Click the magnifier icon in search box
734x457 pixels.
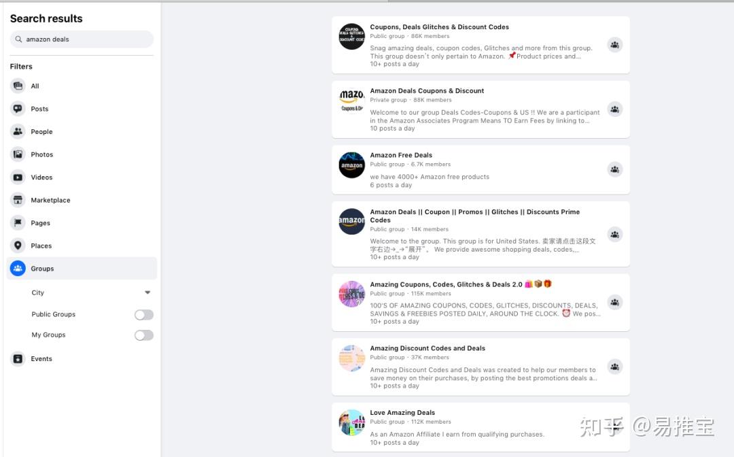click(18, 39)
